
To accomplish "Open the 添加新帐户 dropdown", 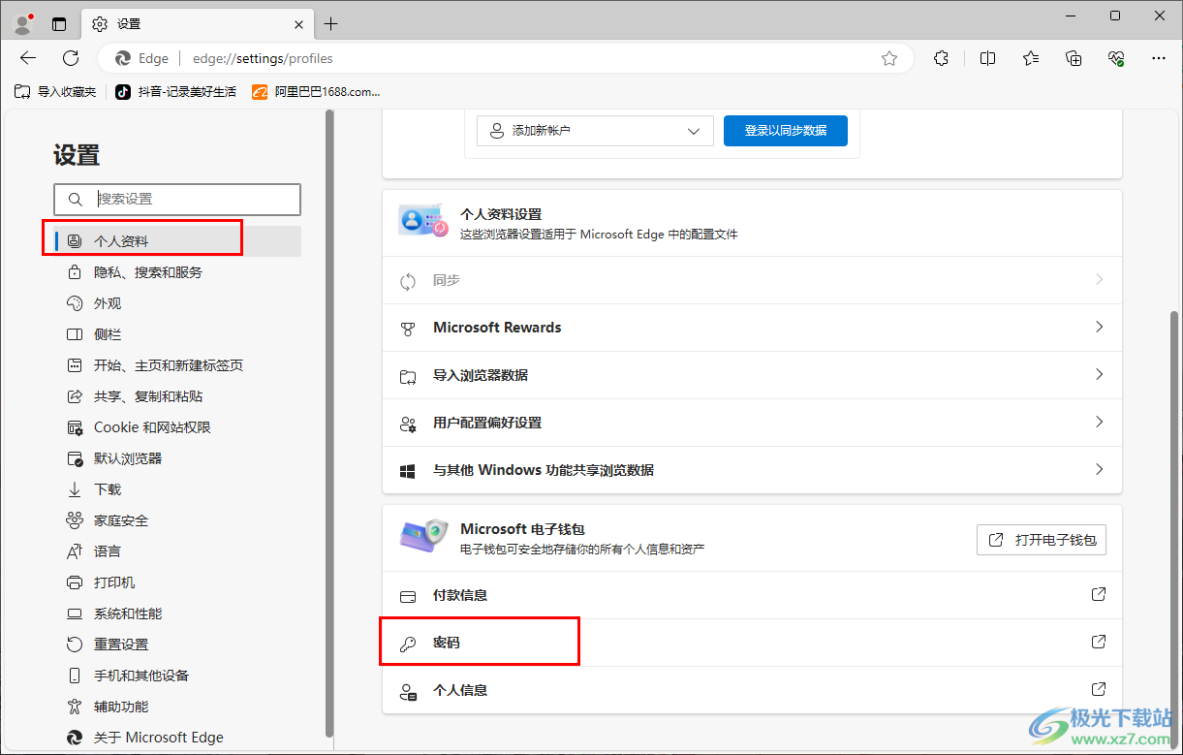I will (x=594, y=130).
